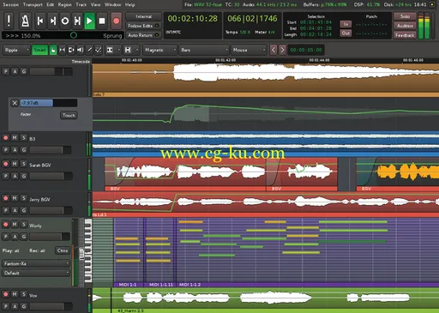439x313 pixels.
Task: Nudge forward with right arrow button
Action: [282, 50]
